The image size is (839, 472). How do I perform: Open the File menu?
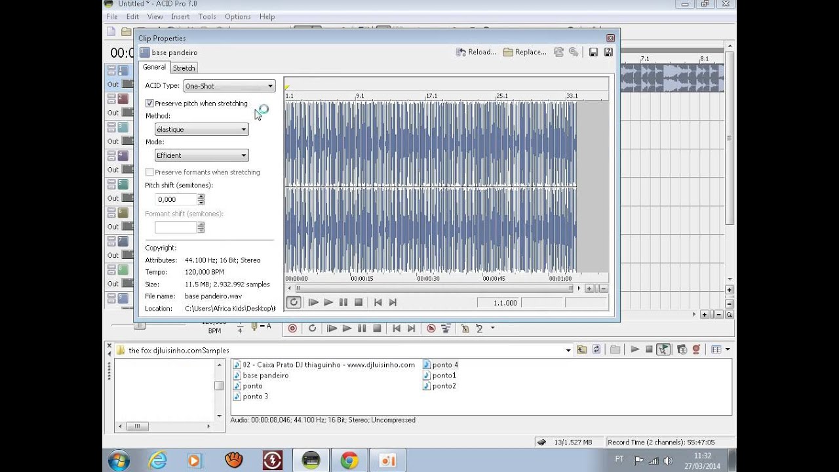click(112, 16)
